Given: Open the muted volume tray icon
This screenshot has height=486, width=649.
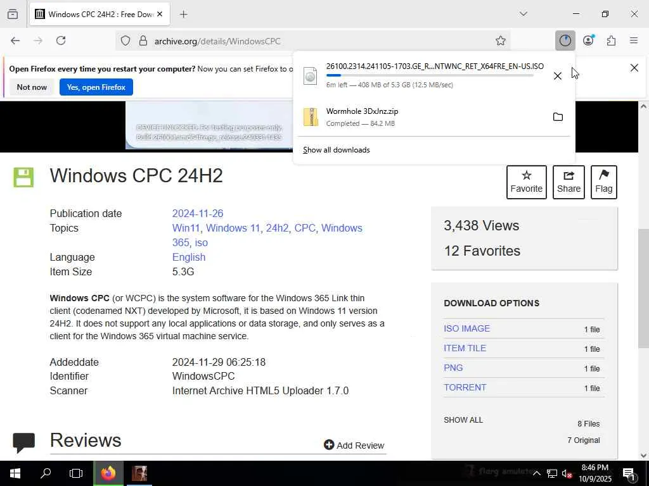Looking at the screenshot, I should (x=567, y=473).
